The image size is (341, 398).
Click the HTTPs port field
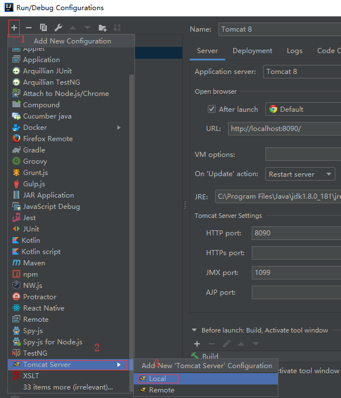[296, 253]
